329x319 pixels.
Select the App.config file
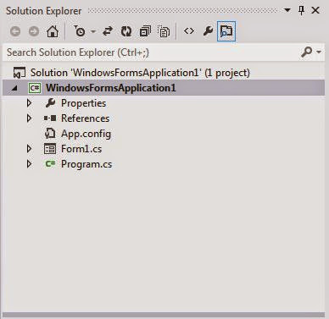click(x=86, y=134)
